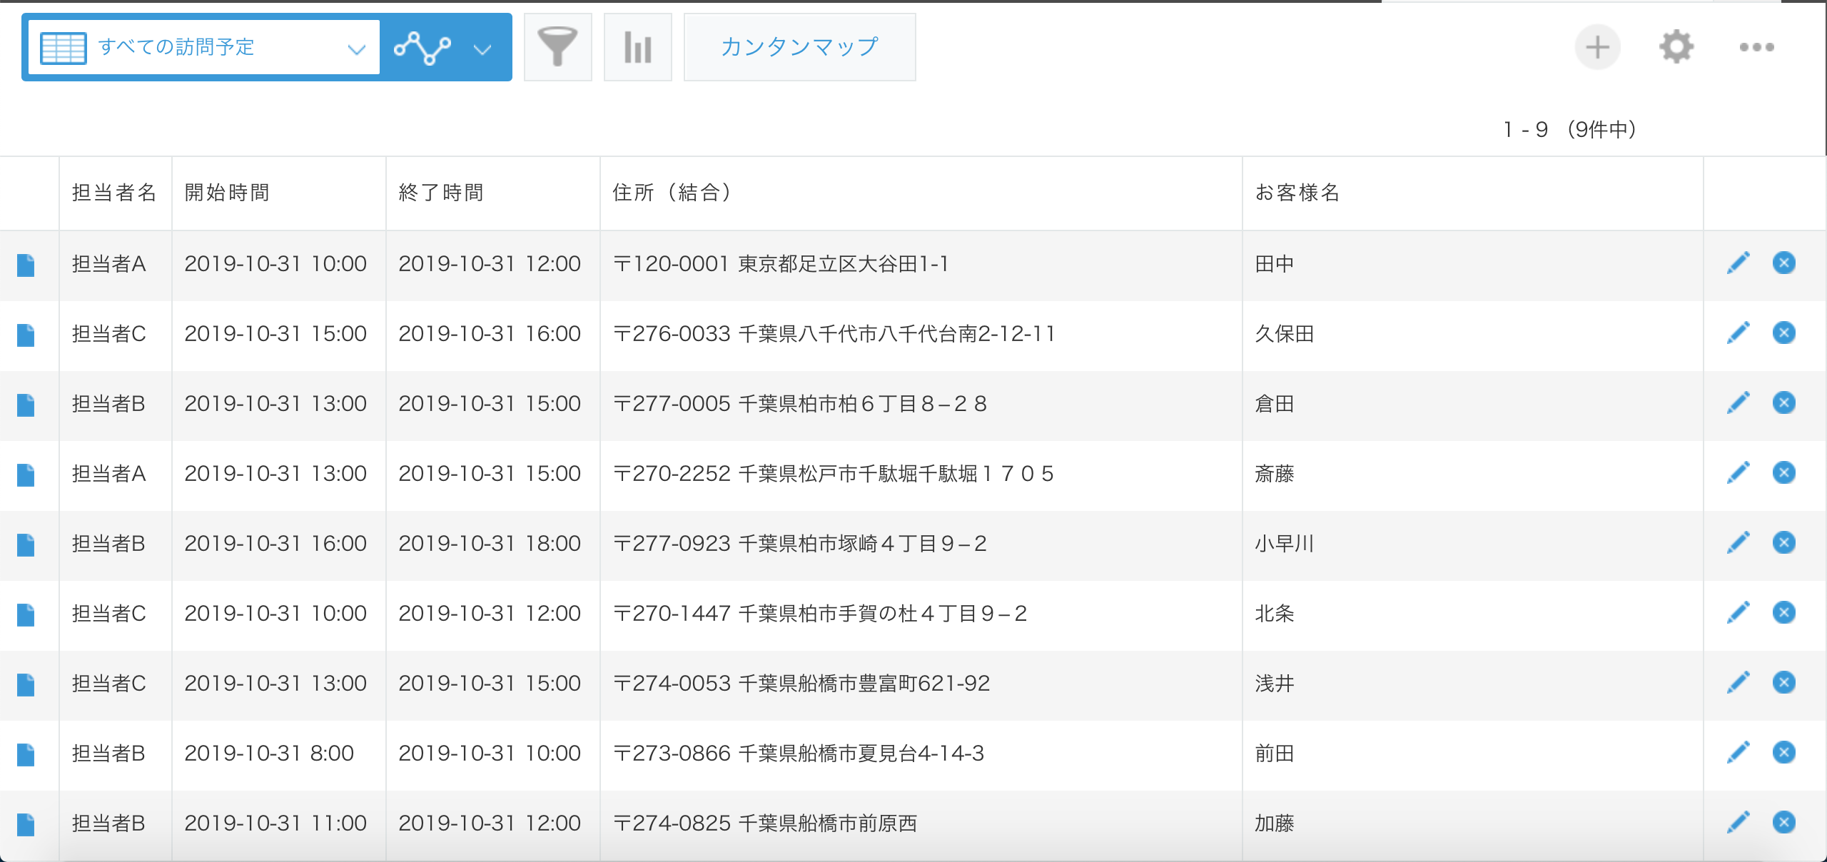Click the カンタンマップ button
The width and height of the screenshot is (1827, 862).
tap(799, 47)
